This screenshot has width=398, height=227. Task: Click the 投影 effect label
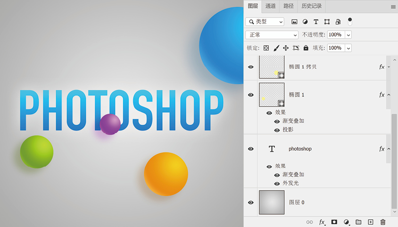tap(288, 129)
